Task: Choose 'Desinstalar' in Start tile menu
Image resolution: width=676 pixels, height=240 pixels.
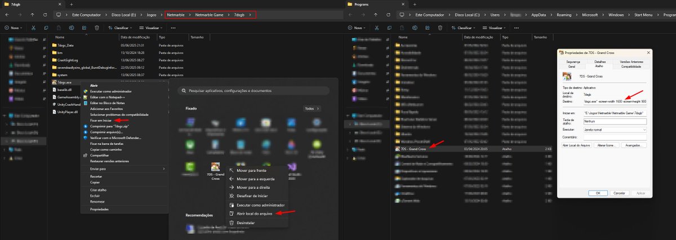Action: point(257,223)
